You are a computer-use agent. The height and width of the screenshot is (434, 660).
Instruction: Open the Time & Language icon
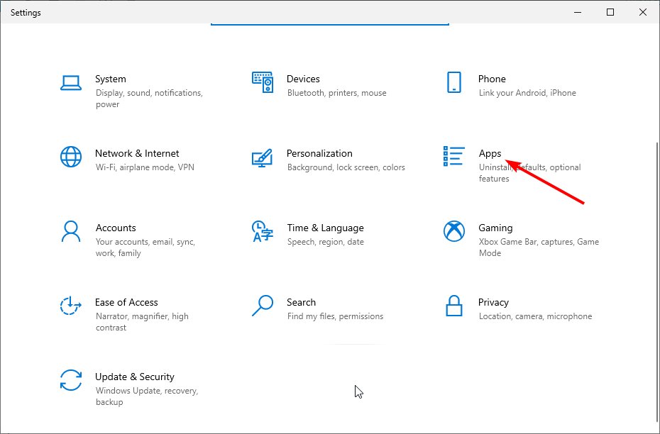point(262,231)
